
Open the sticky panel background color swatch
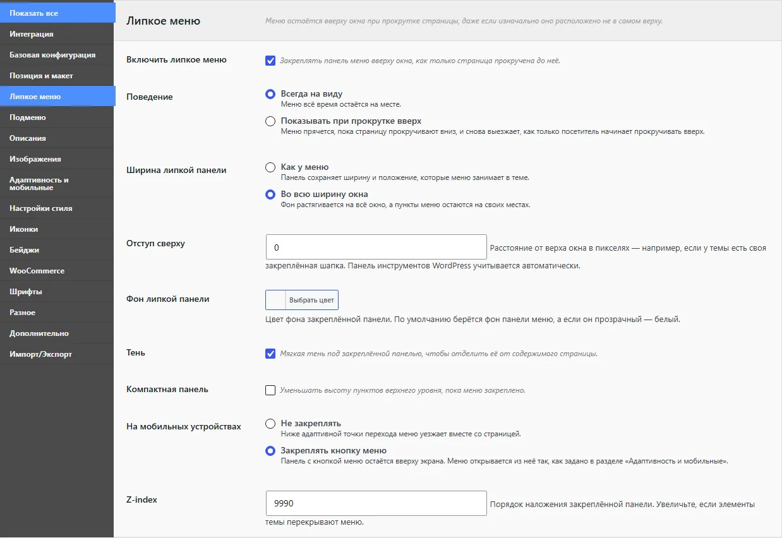(275, 300)
